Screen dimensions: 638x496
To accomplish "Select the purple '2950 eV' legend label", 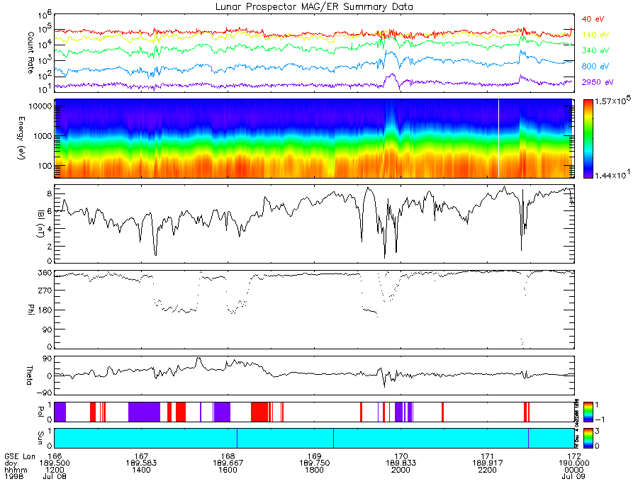I will (x=598, y=82).
